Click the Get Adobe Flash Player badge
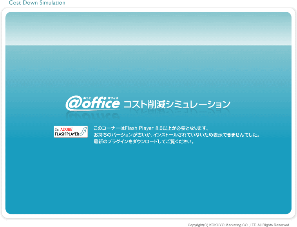Image resolution: width=297 pixels, height=227 pixels. click(71, 132)
